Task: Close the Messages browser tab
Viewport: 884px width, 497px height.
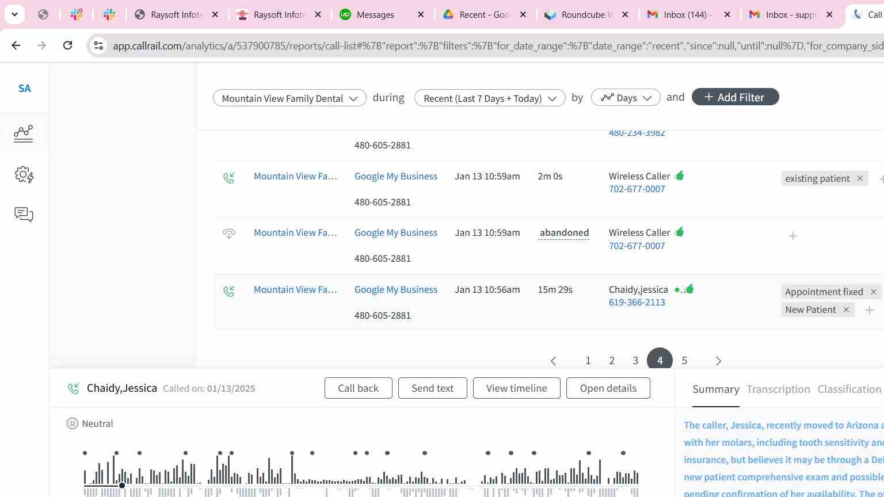Action: coord(421,14)
